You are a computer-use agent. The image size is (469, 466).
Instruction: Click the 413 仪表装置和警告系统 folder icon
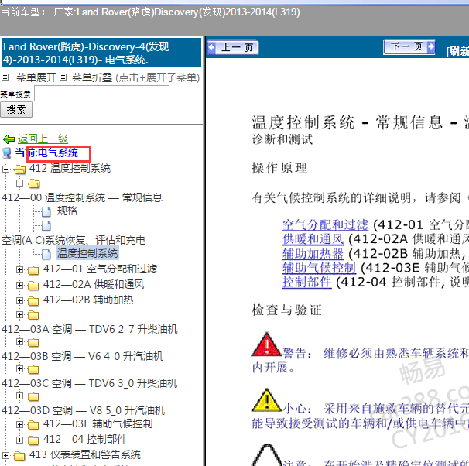coord(20,456)
